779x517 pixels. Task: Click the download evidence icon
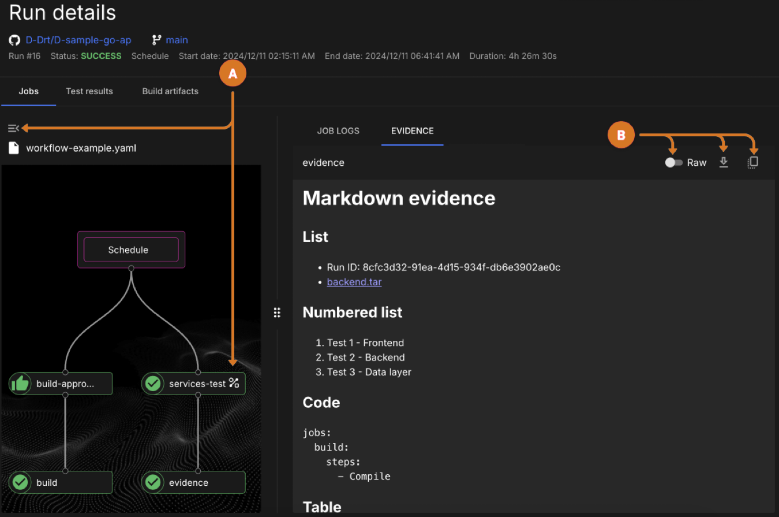[724, 163]
